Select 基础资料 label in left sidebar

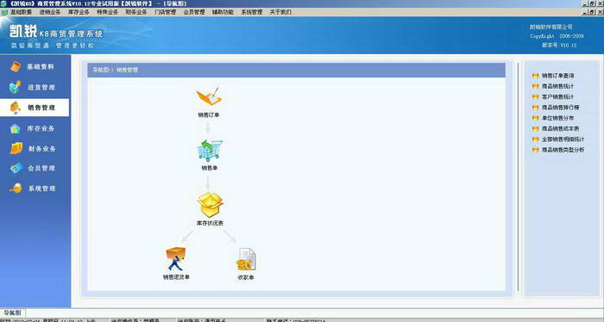(x=41, y=66)
